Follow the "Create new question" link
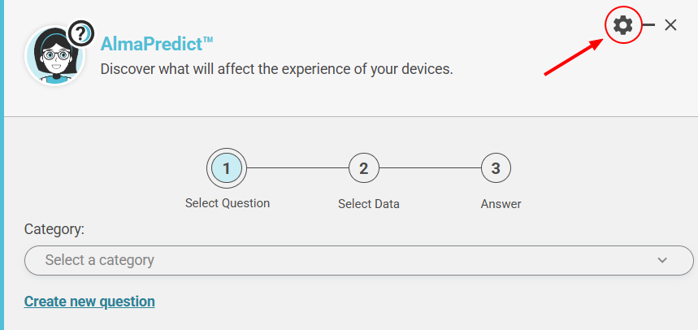Viewport: 698px width, 330px height. pyautogui.click(x=89, y=302)
